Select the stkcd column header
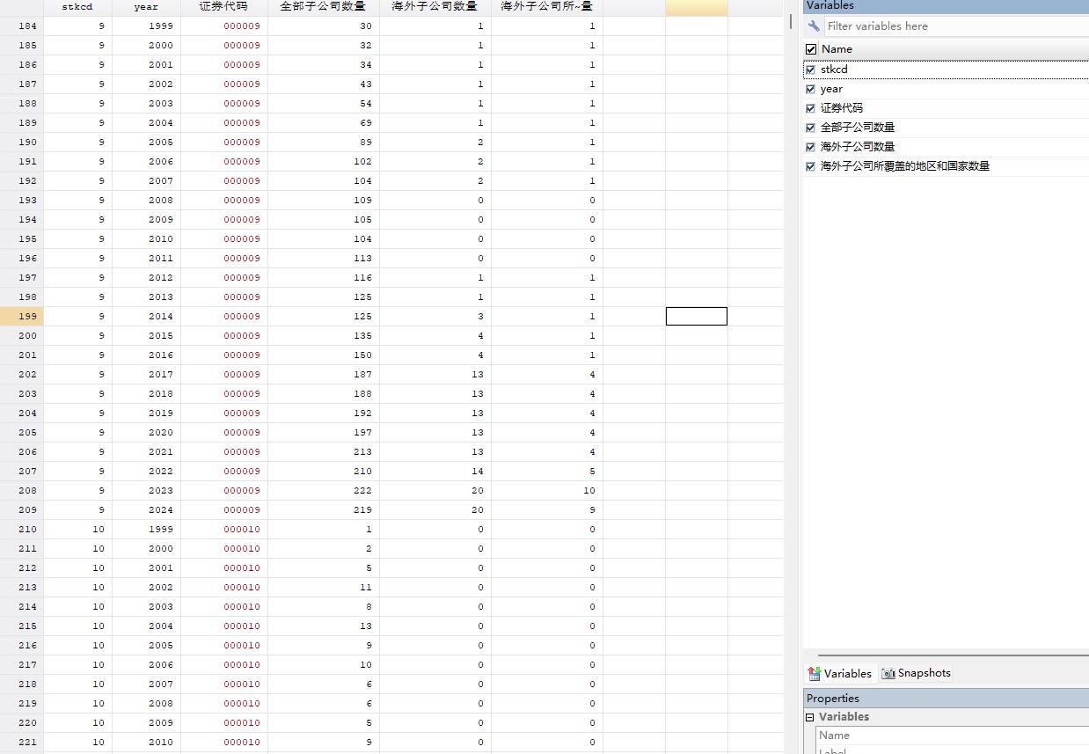This screenshot has height=754, width=1089. [x=77, y=7]
